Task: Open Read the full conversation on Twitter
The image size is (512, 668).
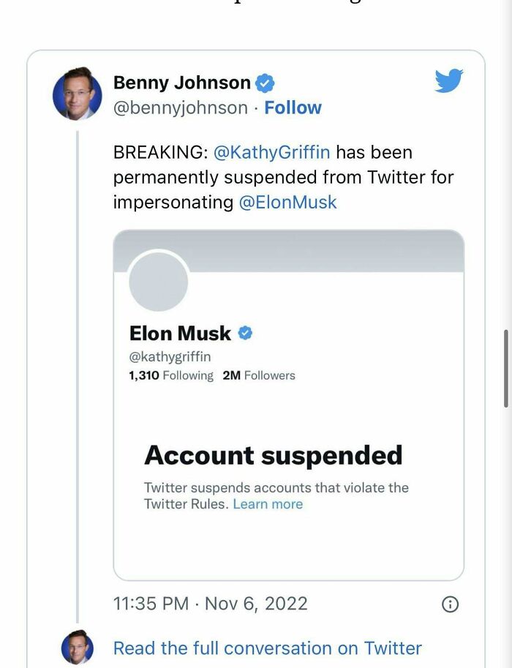Action: 266,648
